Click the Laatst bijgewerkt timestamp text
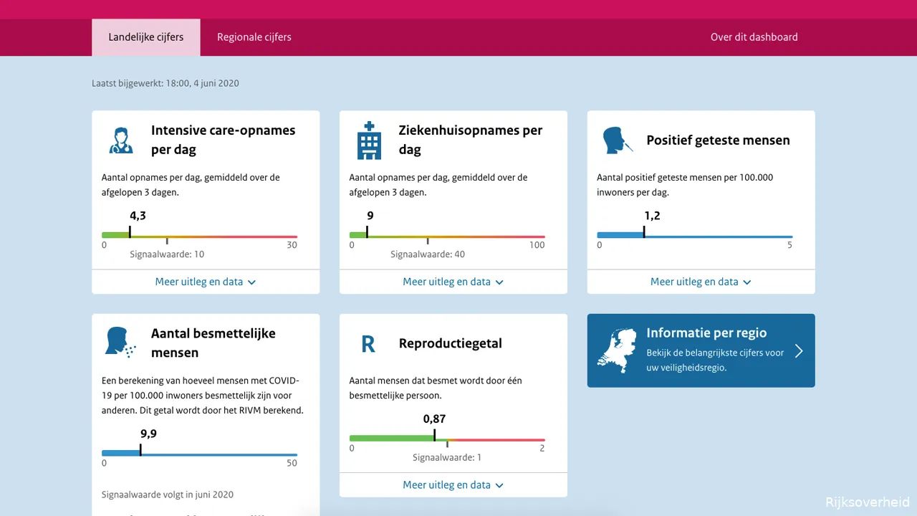 click(x=165, y=83)
